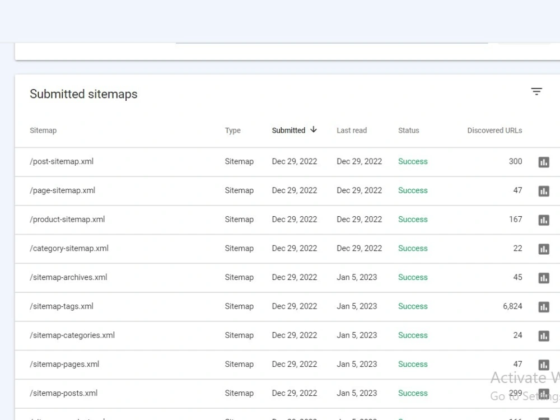Sort table by Last read column
Screen dimensions: 560x420
click(352, 130)
